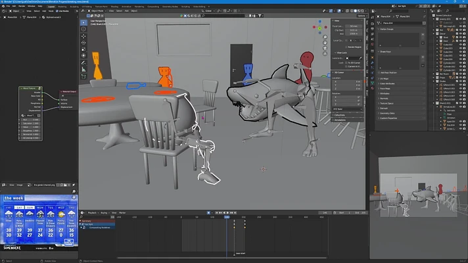The image size is (468, 263).
Task: Switch to the Modeling workspace tab
Action: click(x=62, y=7)
